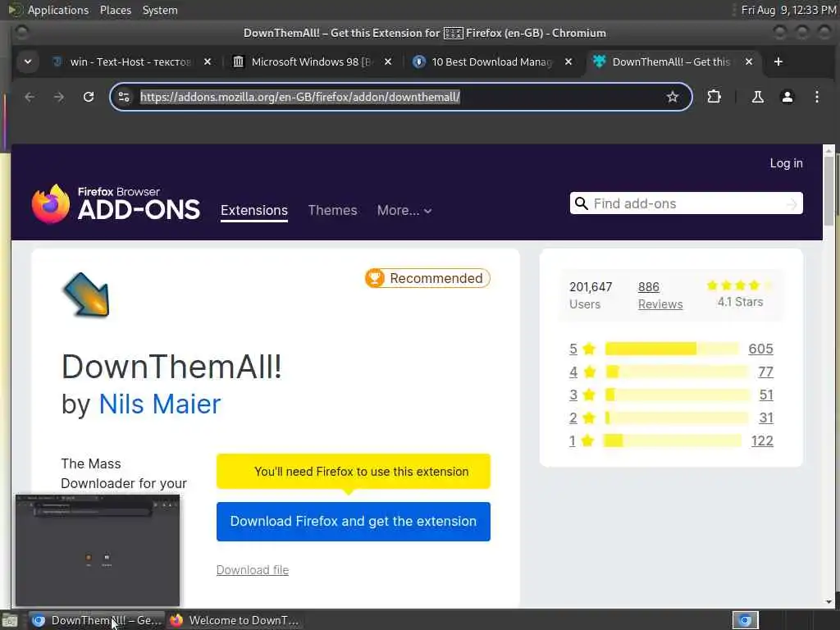The height and width of the screenshot is (630, 840).
Task: Reload the current page
Action: (x=89, y=97)
